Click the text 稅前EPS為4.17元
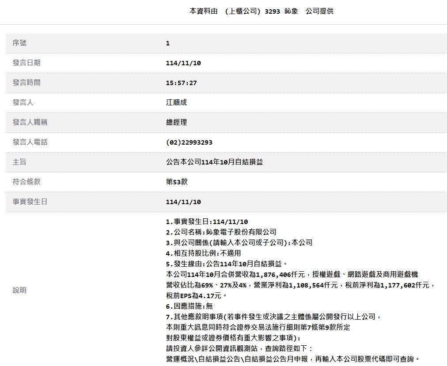The height and width of the screenshot is (366, 447). point(194,296)
